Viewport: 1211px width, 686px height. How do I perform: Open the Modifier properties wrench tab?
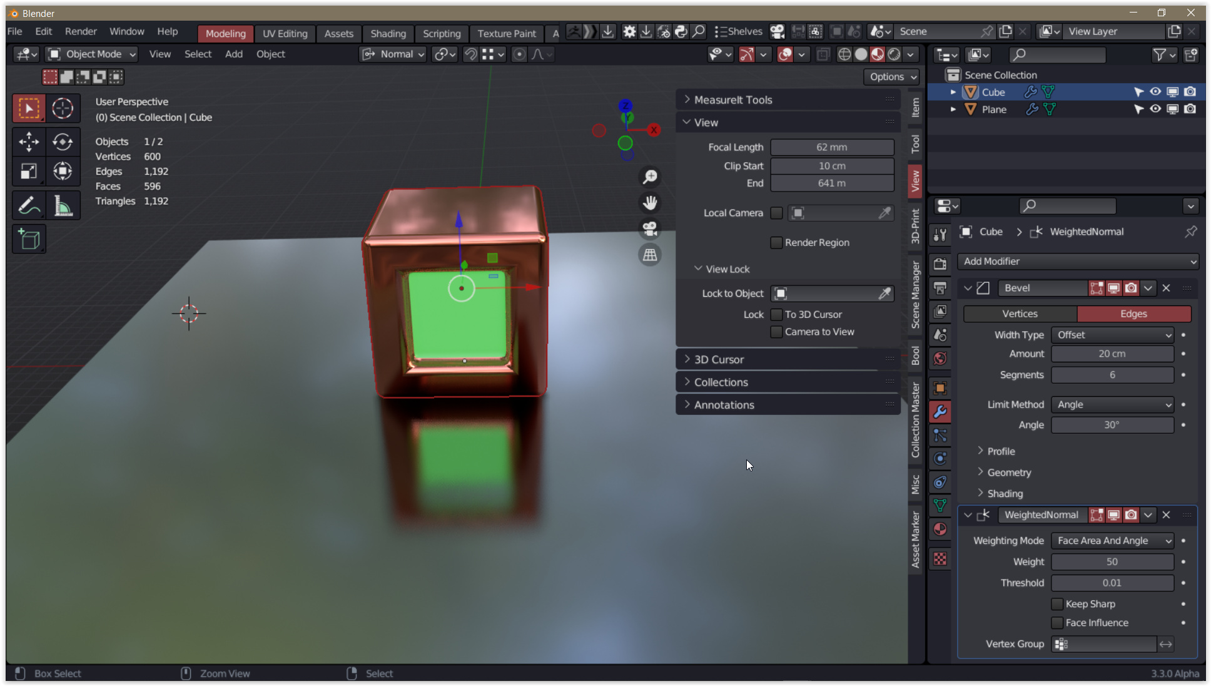pyautogui.click(x=940, y=411)
